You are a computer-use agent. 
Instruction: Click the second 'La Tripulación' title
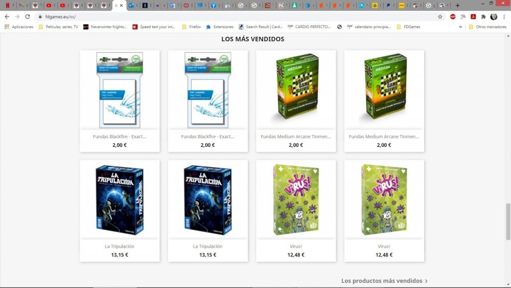tap(207, 246)
